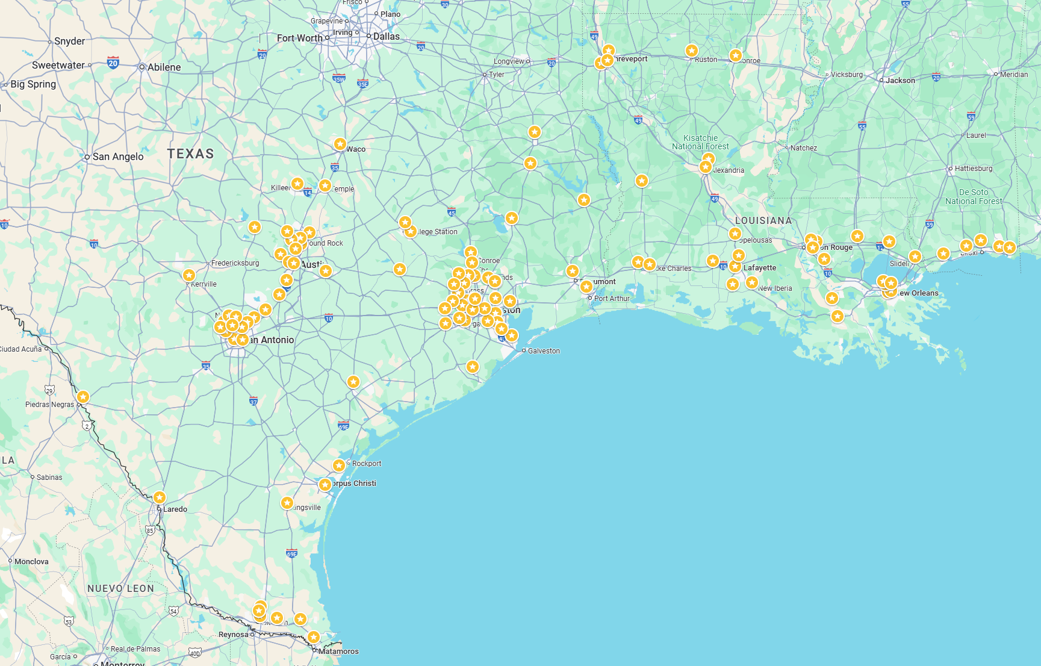The image size is (1041, 666).
Task: Select the star marker just north of Matamoros
Action: [314, 637]
